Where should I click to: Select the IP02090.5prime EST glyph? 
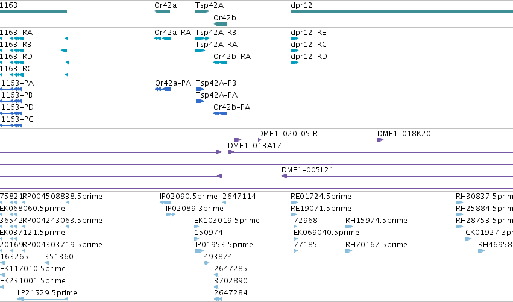(165, 203)
